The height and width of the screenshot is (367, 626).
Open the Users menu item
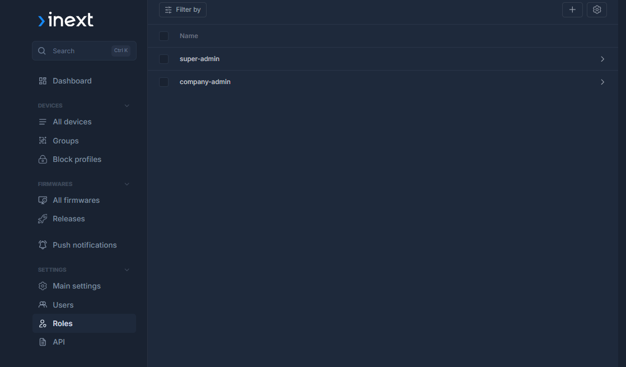coord(63,305)
